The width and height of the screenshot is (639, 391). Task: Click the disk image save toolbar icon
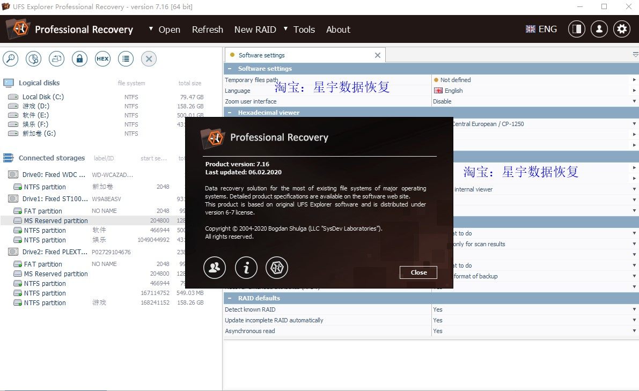57,58
